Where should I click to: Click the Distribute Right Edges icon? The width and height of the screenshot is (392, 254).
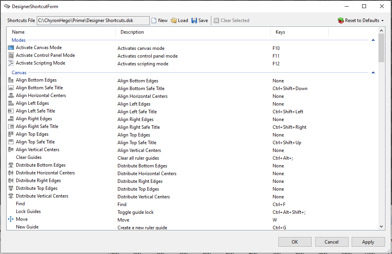click(11, 181)
